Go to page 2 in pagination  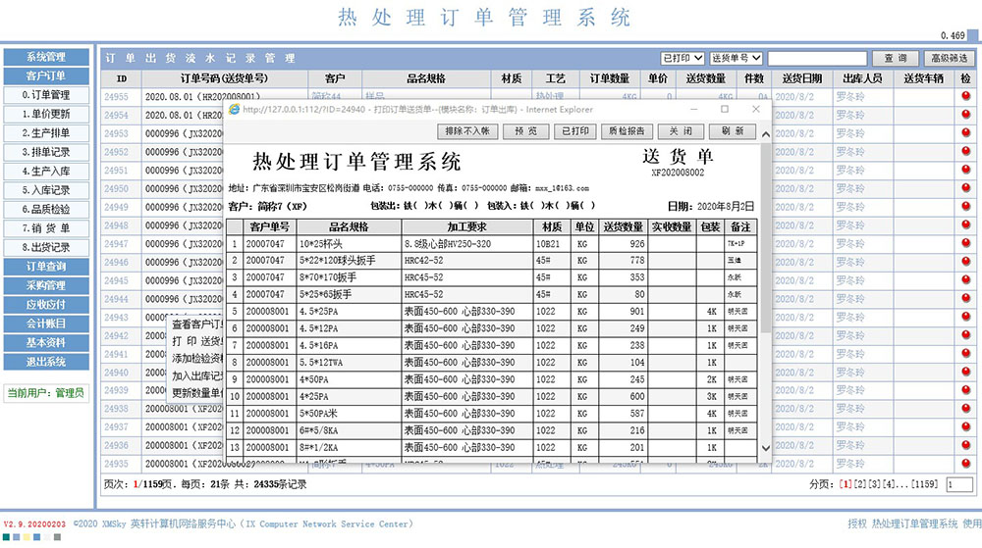(x=863, y=484)
